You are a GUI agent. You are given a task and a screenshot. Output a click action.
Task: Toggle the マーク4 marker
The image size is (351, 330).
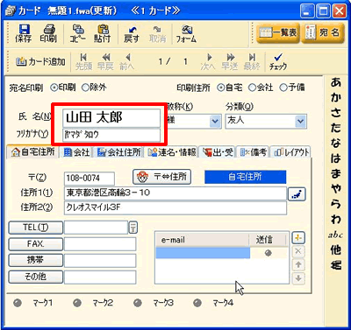tap(197, 303)
